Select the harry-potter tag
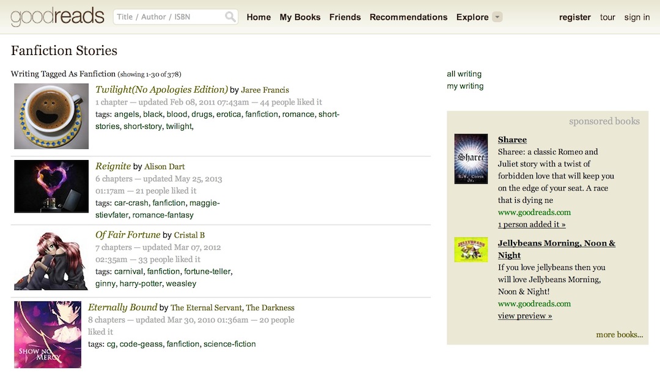The image size is (660, 375). coord(141,283)
